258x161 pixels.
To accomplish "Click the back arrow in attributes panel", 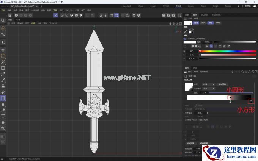I will [x=233, y=72].
